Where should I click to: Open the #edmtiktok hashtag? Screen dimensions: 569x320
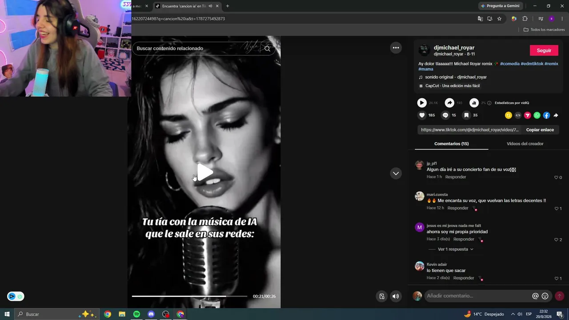click(x=532, y=64)
